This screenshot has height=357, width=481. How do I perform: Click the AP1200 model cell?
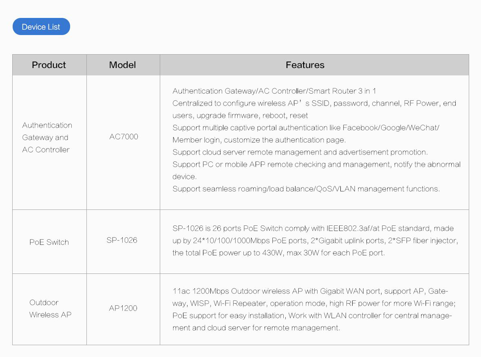coord(123,308)
